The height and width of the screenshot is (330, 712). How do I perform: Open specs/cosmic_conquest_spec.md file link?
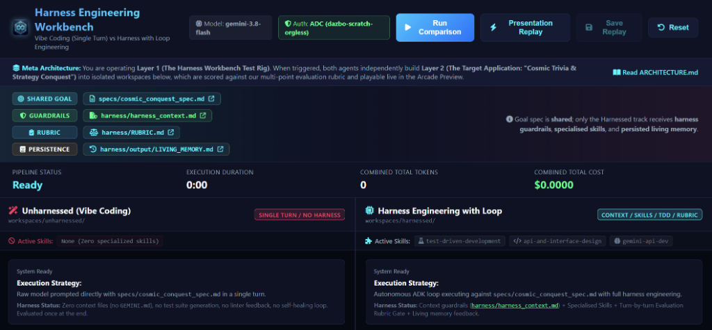(152, 99)
